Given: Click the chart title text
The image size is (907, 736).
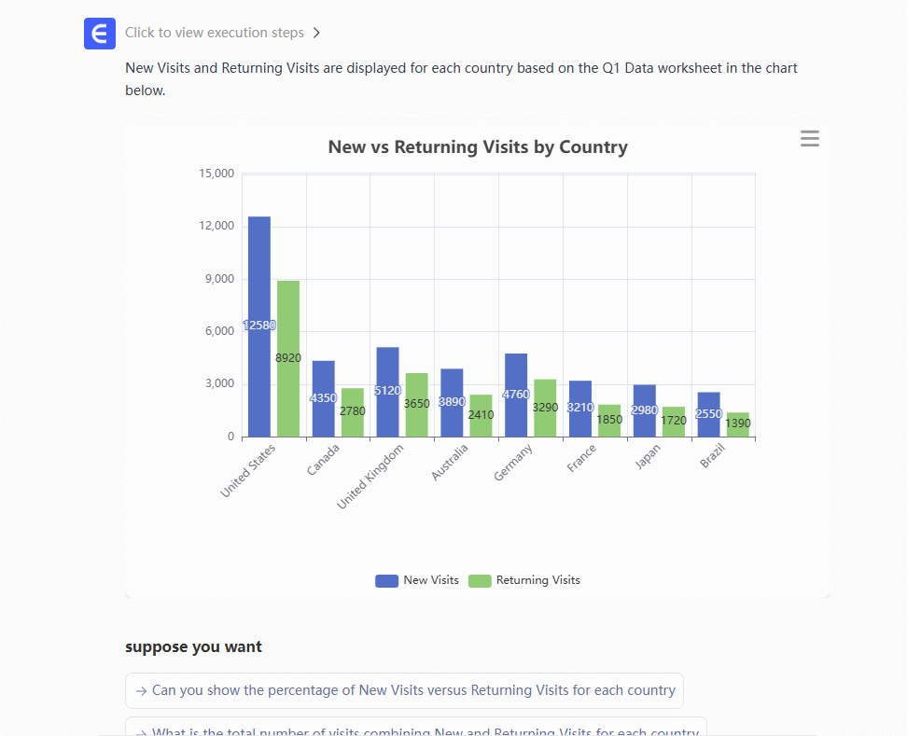Looking at the screenshot, I should coord(478,147).
